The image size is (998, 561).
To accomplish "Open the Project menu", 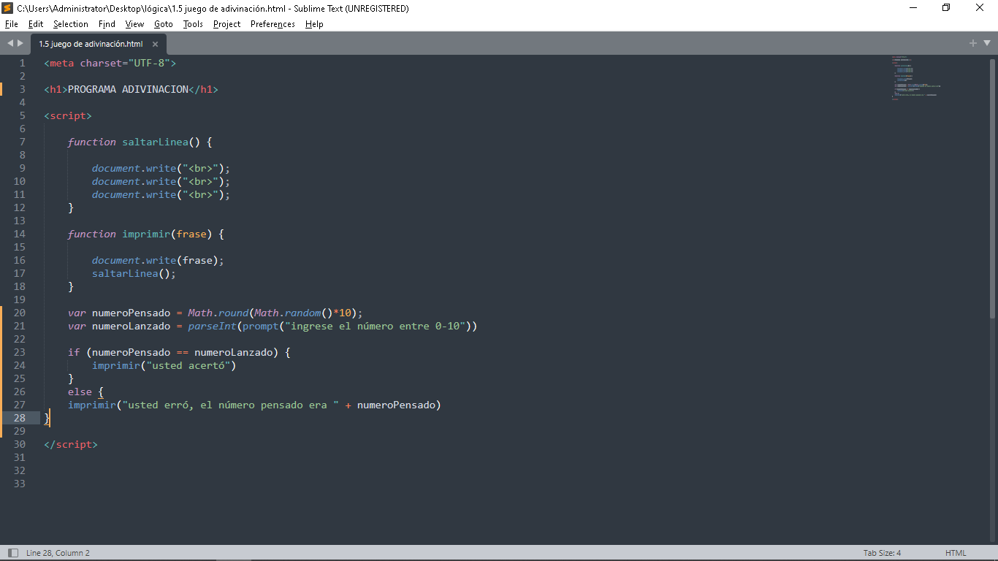I will (x=226, y=24).
